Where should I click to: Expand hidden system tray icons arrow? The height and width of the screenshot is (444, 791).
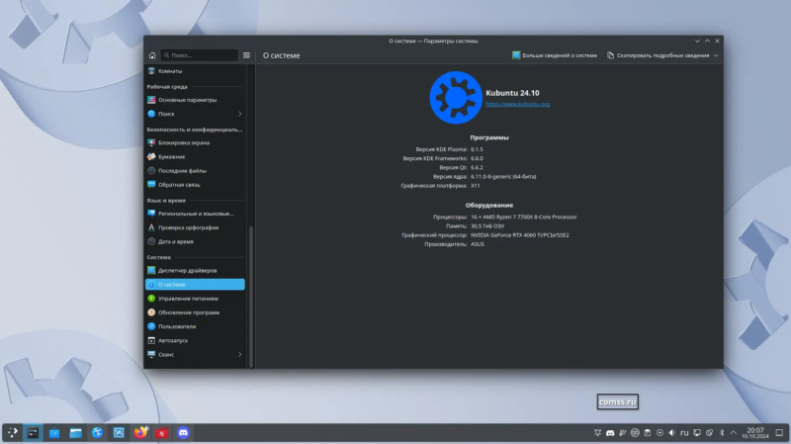(734, 433)
